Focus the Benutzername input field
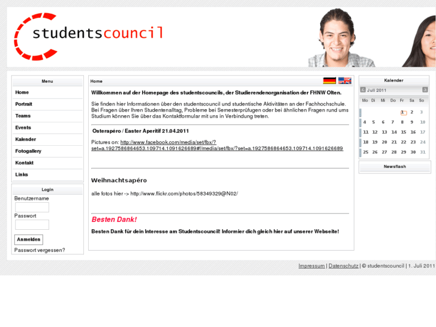The image size is (436, 327). (32, 208)
